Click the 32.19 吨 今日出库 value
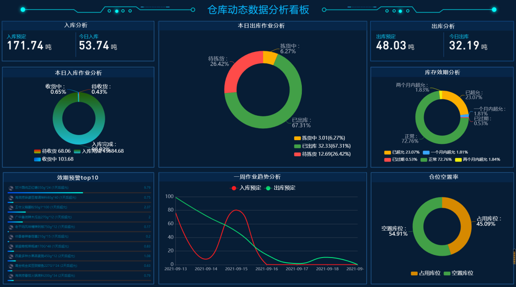 coord(468,46)
